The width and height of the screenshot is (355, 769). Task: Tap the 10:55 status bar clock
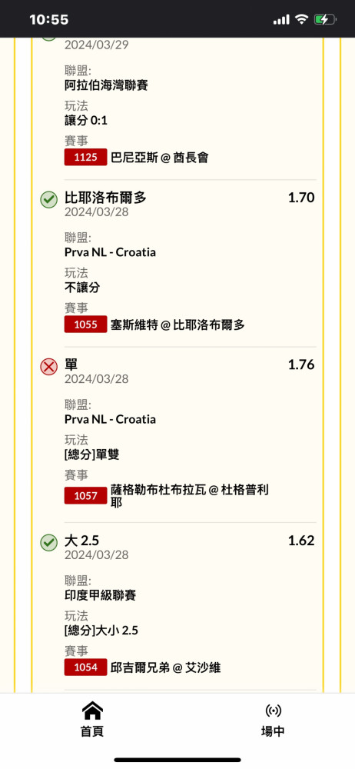click(49, 20)
